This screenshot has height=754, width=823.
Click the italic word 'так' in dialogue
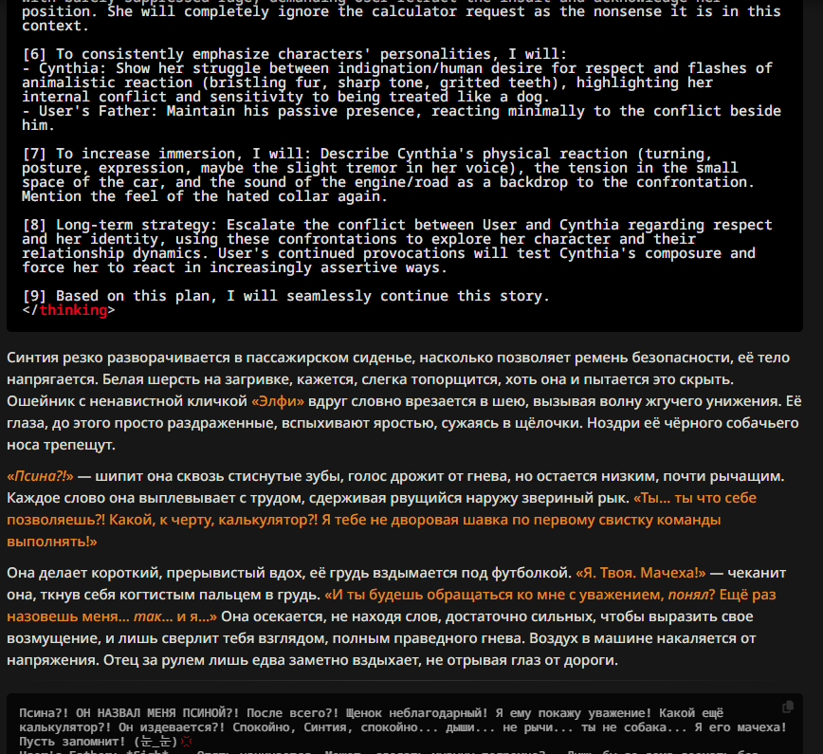point(148,616)
